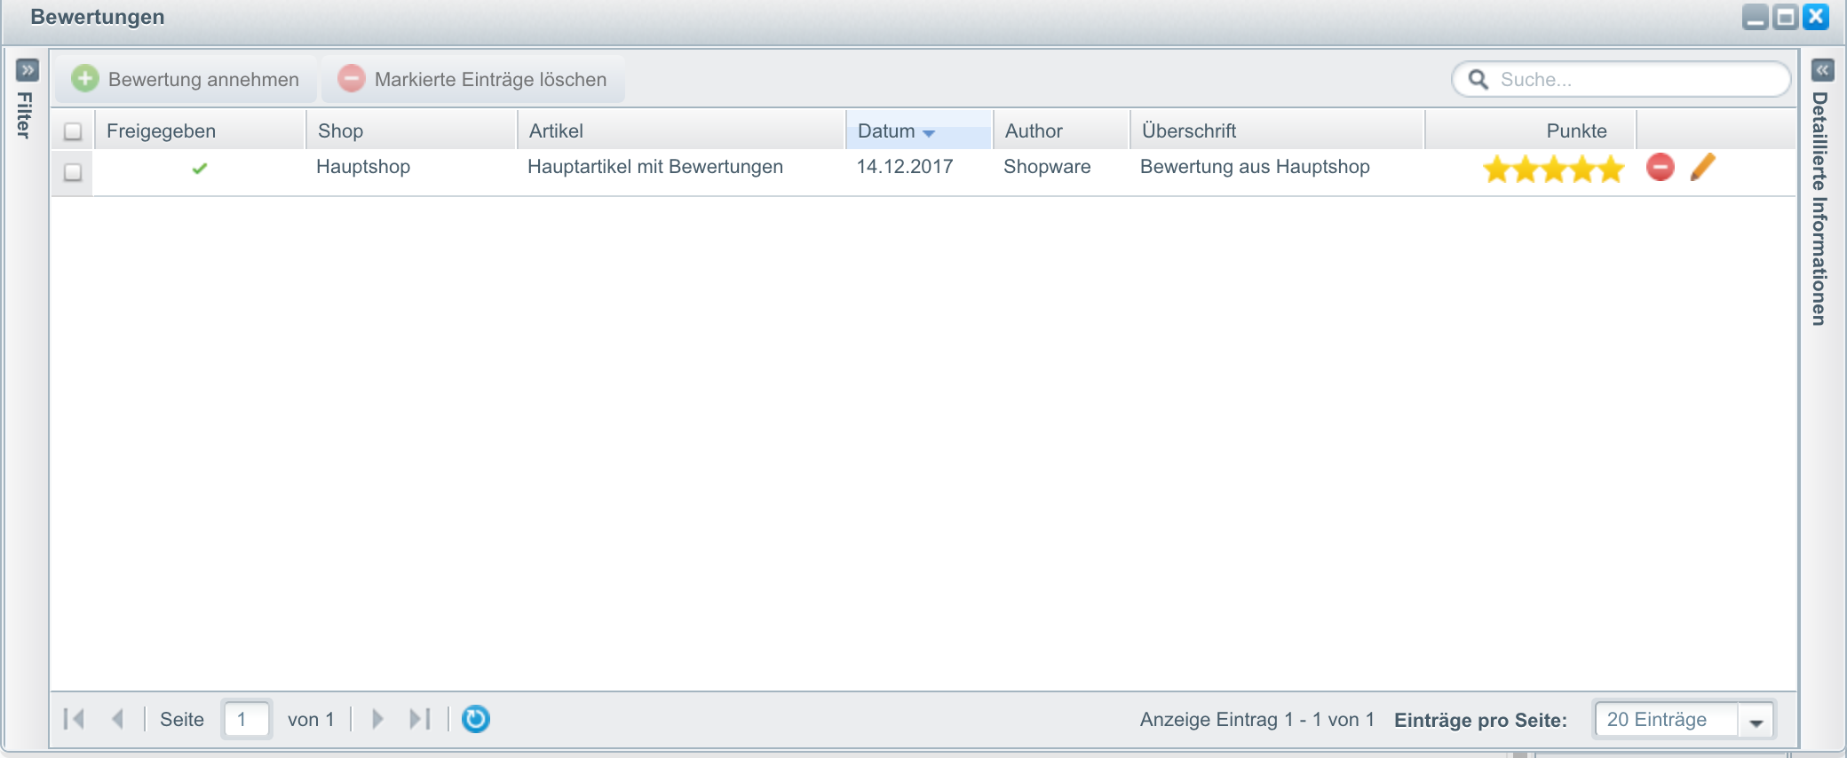This screenshot has width=1847, height=758.
Task: Delete the review with red minus icon
Action: click(1660, 167)
